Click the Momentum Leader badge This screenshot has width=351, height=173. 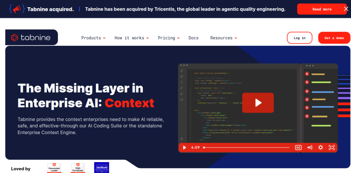pyautogui.click(x=54, y=168)
